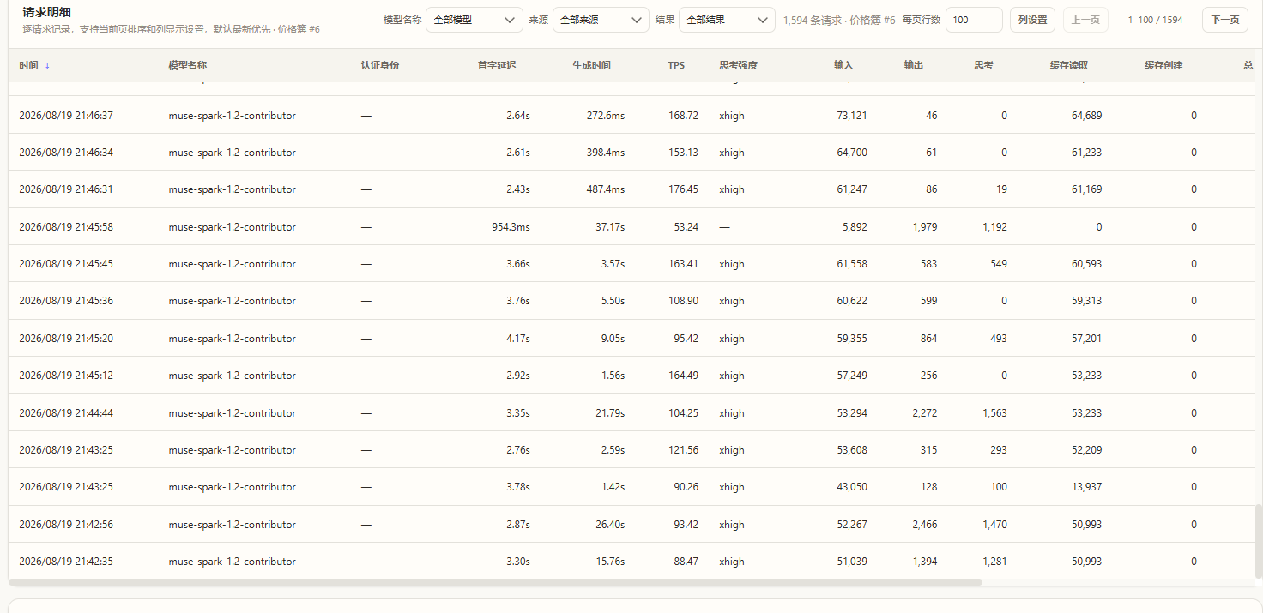Select the row timestamped 2026/08/19 21:46:34
1263x613 pixels.
click(x=631, y=153)
